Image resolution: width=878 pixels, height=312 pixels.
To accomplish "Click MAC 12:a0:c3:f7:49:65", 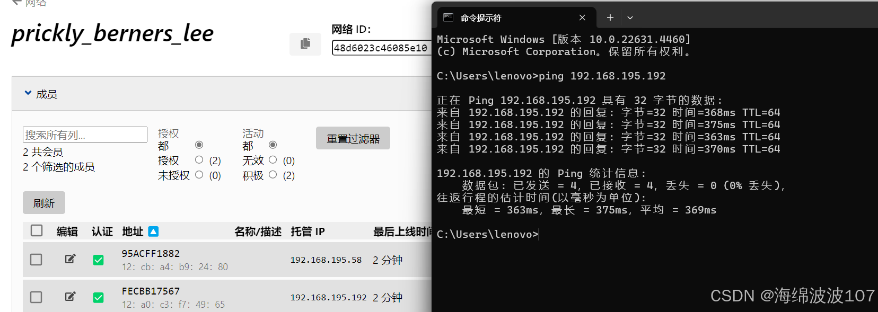I will coord(173,305).
